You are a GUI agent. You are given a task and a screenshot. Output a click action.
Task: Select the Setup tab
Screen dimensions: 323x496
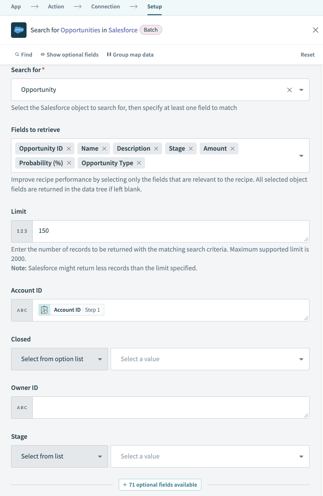pyautogui.click(x=154, y=6)
